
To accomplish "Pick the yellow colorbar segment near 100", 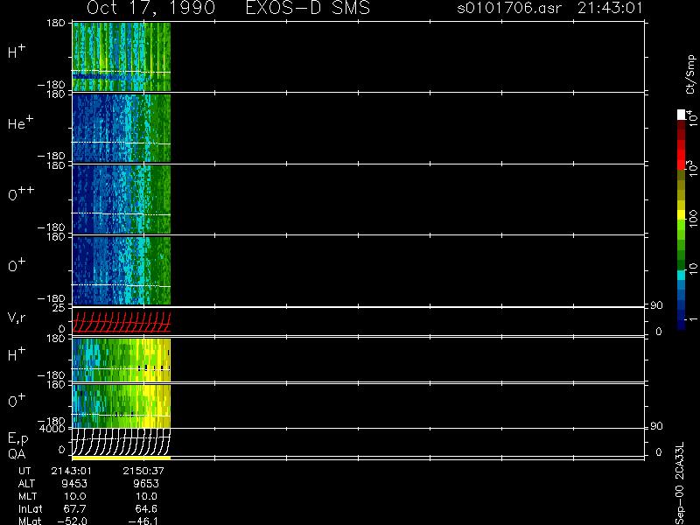I will (682, 215).
